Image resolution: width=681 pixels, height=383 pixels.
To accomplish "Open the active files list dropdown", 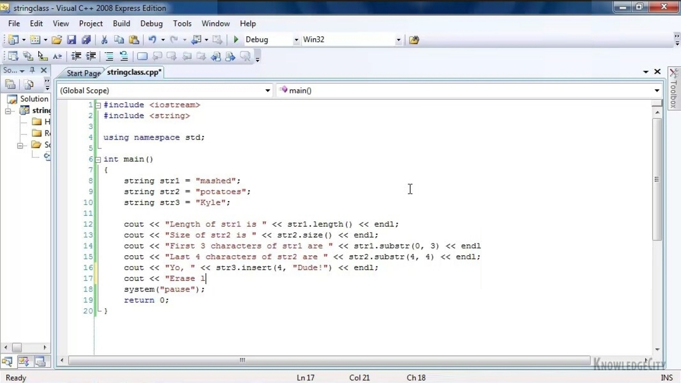I will click(646, 72).
